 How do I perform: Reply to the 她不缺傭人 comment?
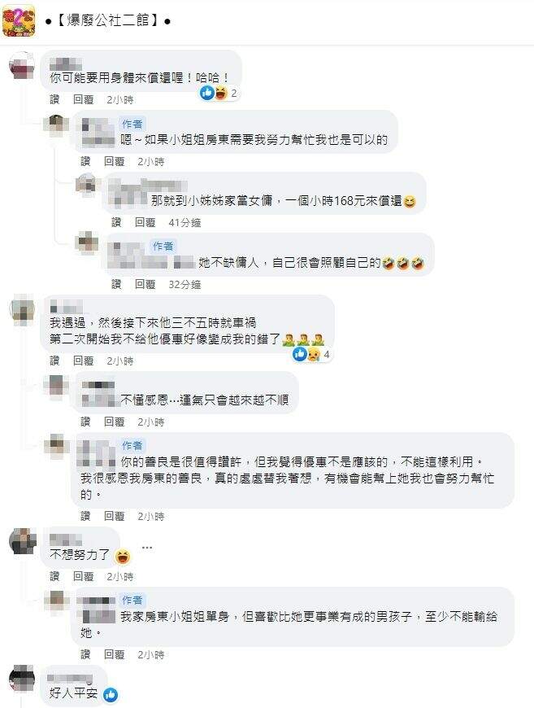[145, 284]
